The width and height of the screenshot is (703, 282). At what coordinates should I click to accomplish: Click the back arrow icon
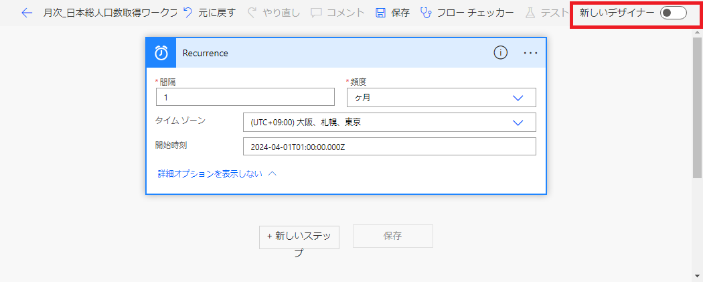(27, 13)
